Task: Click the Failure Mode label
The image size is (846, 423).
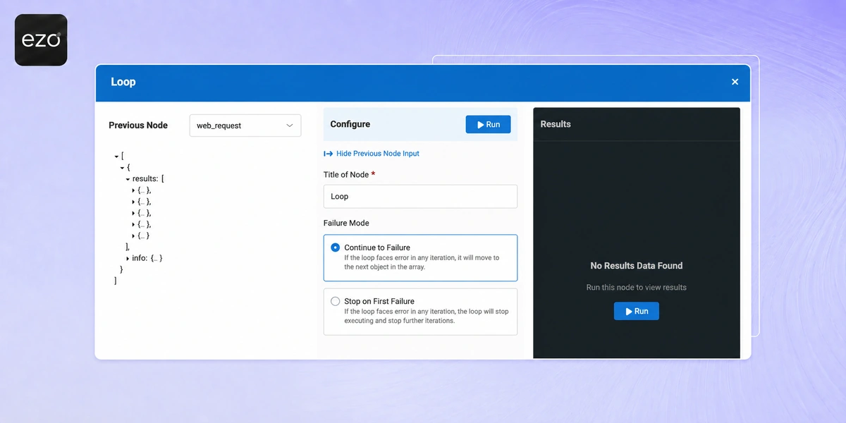Action: 346,223
